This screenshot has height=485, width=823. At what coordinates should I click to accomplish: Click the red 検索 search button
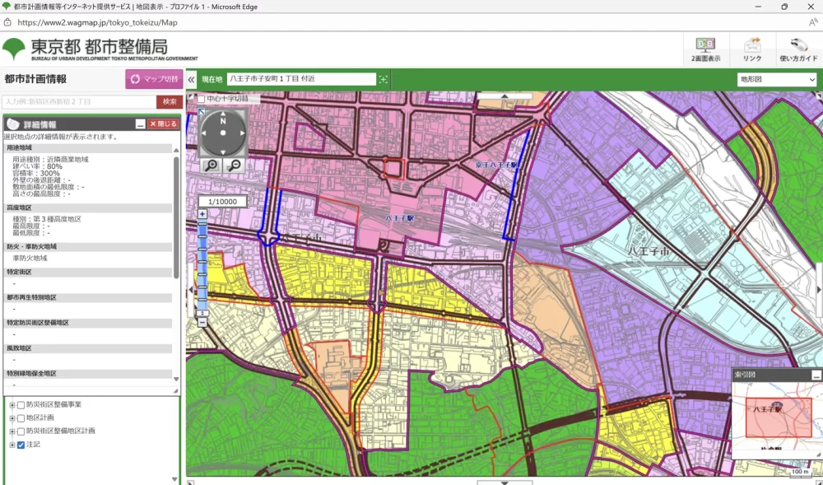[169, 101]
